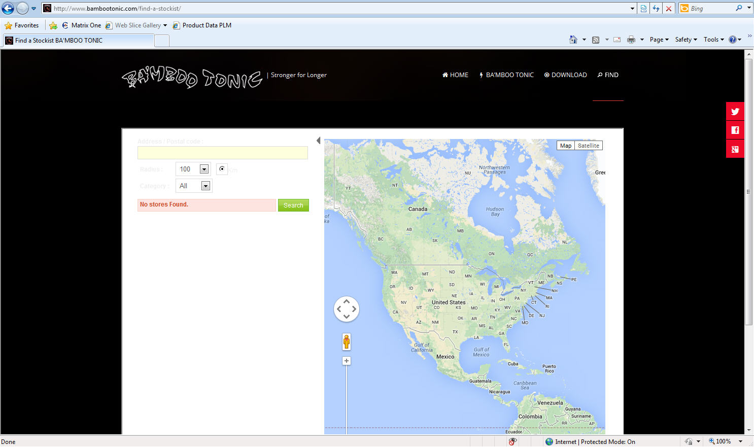Click the Read Mail envelope icon

[617, 40]
